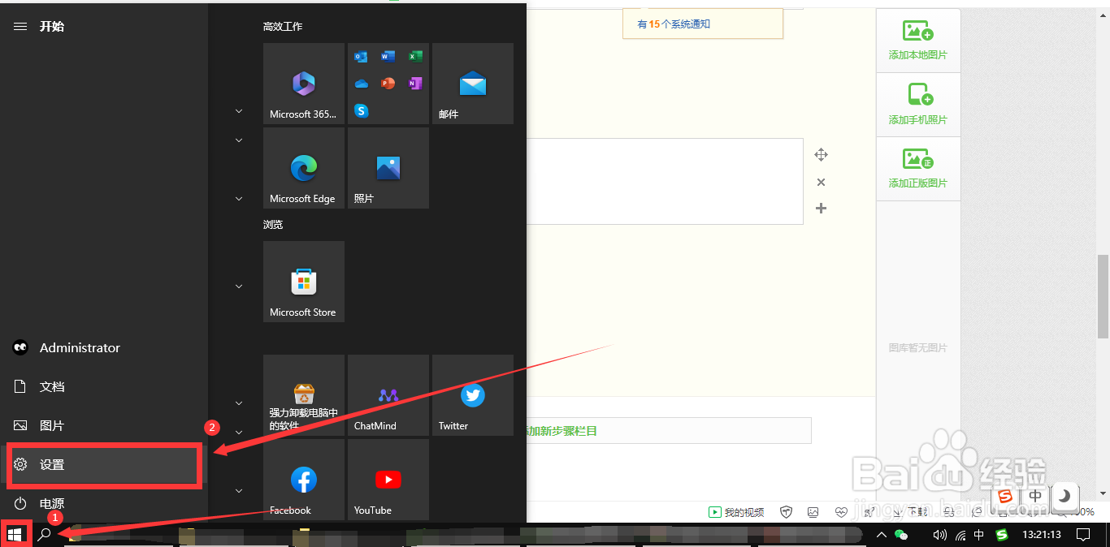Click the 新步骤栏目 add-step link
The height and width of the screenshot is (547, 1110).
[562, 431]
